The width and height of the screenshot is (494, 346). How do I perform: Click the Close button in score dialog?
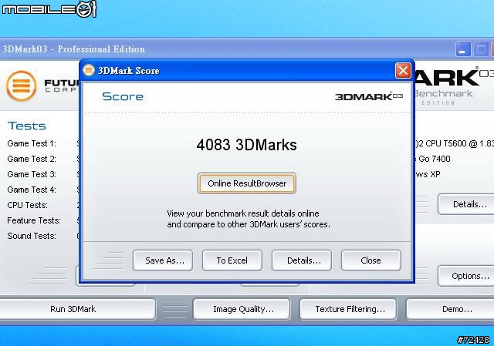(x=370, y=260)
